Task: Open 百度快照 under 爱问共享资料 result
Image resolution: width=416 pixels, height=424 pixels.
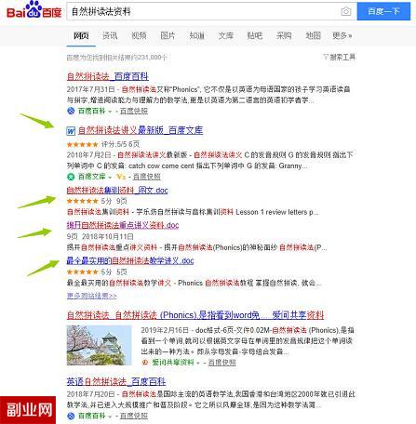Action: pos(221,363)
